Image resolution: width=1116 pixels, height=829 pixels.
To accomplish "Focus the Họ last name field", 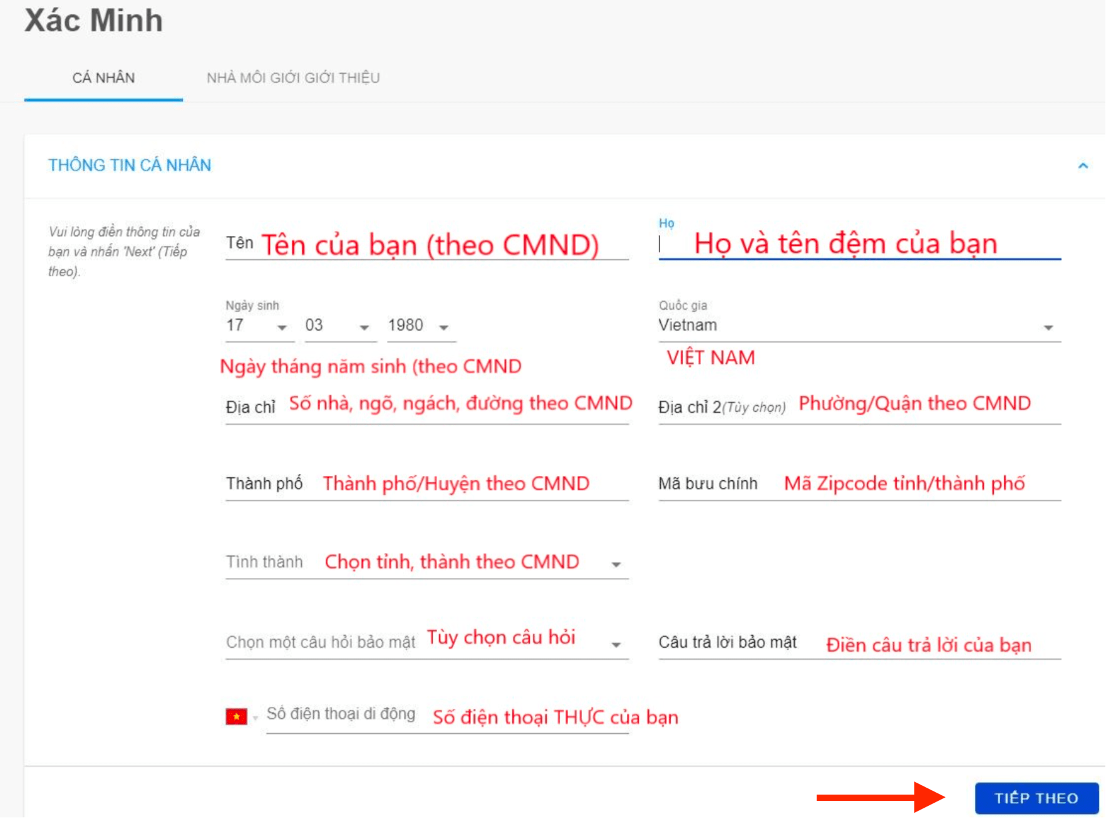I will point(859,245).
